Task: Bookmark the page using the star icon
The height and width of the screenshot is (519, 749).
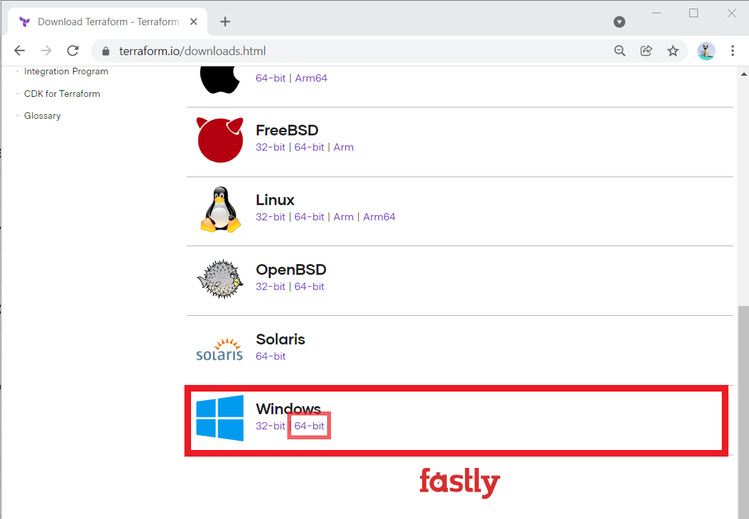Action: 673,50
